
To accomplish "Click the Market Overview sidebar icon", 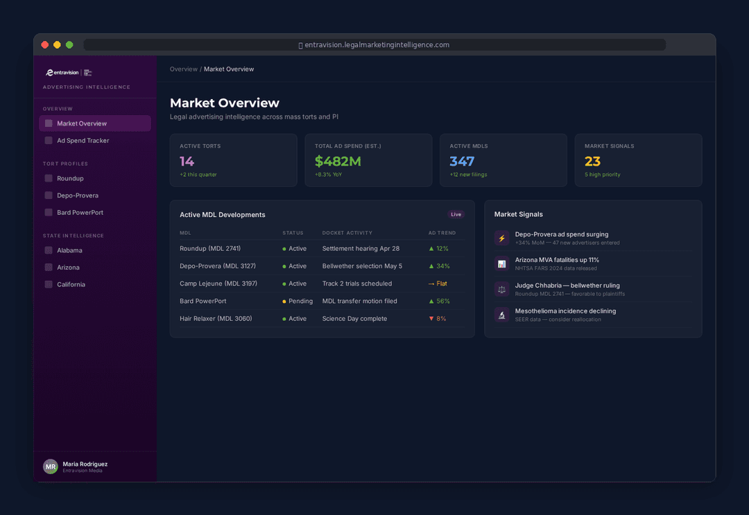I will 49,123.
